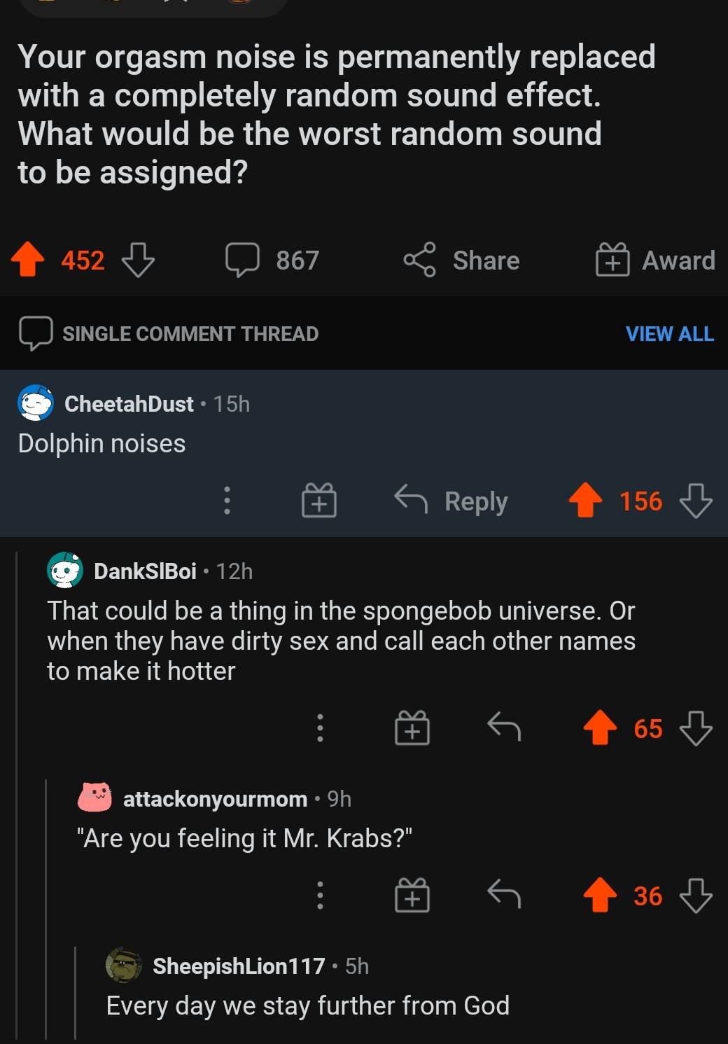Open CheetahDust's user profile
Image resolution: width=728 pixels, height=1044 pixels.
(129, 404)
